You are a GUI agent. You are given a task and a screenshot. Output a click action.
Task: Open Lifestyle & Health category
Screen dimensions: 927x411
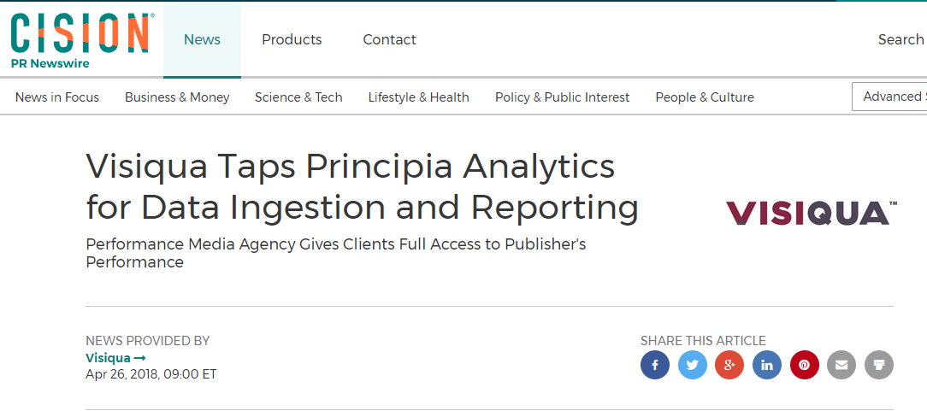[419, 97]
